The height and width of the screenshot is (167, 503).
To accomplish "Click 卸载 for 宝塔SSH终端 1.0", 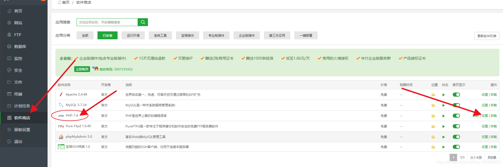I will point(494,147).
